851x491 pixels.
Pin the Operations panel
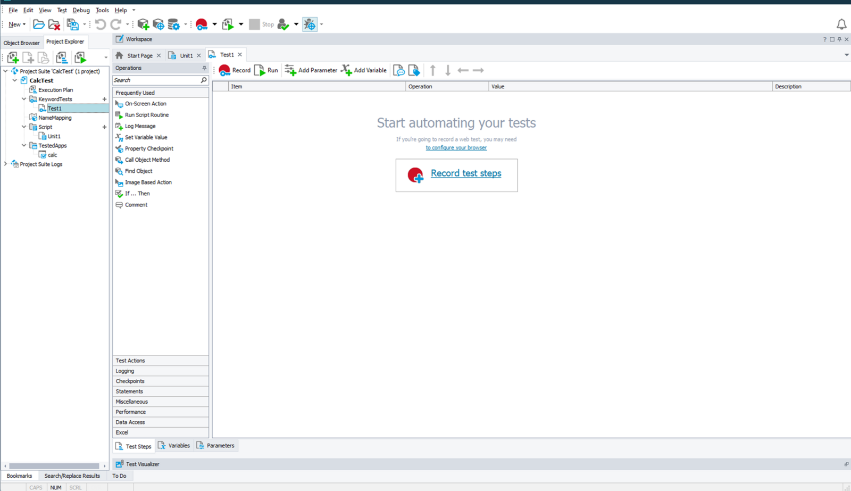click(204, 68)
